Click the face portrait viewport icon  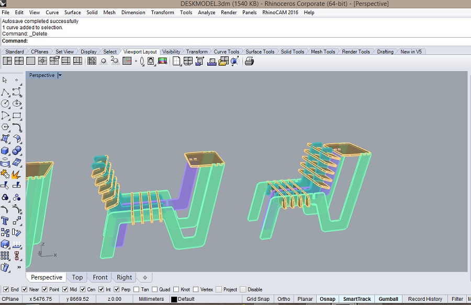[151, 61]
